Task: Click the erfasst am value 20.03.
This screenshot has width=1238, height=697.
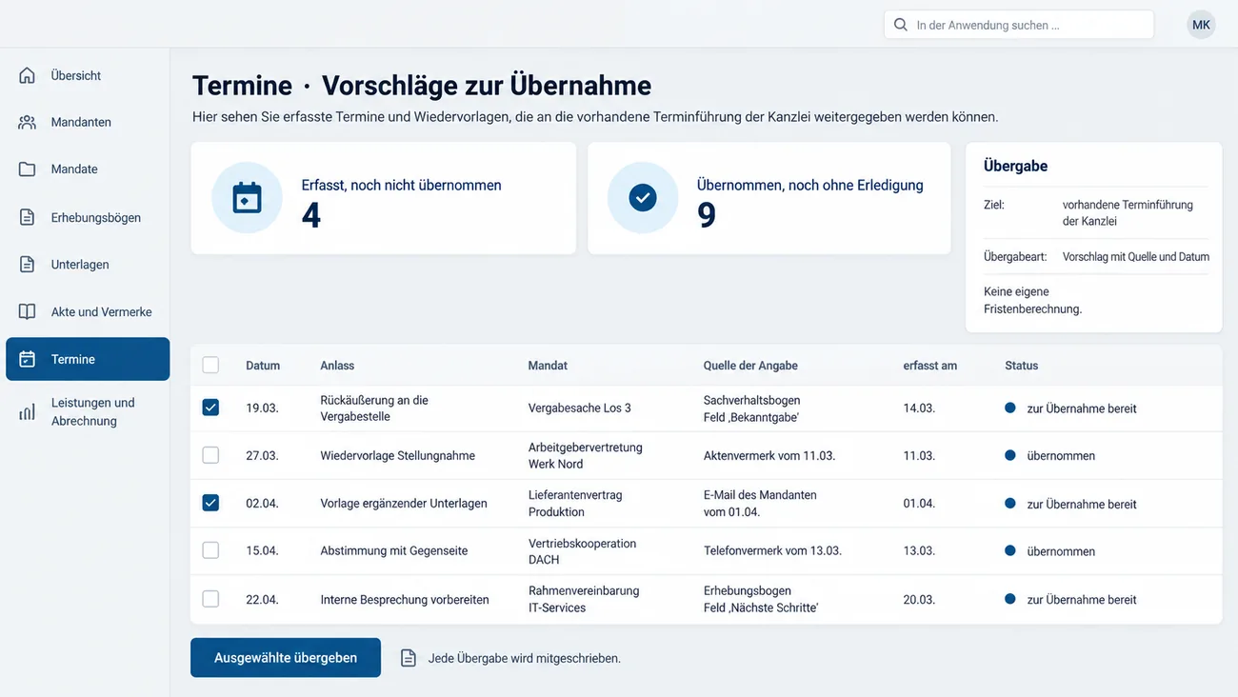Action: [x=919, y=600]
